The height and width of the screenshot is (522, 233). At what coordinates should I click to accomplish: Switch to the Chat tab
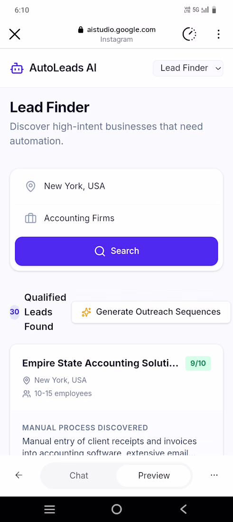coord(79,475)
